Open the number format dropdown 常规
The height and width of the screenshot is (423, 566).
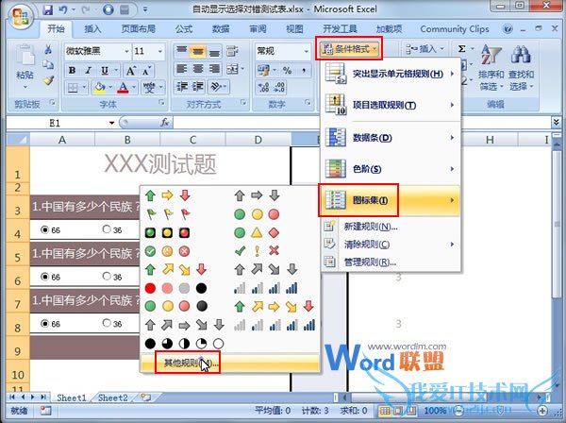coord(306,51)
